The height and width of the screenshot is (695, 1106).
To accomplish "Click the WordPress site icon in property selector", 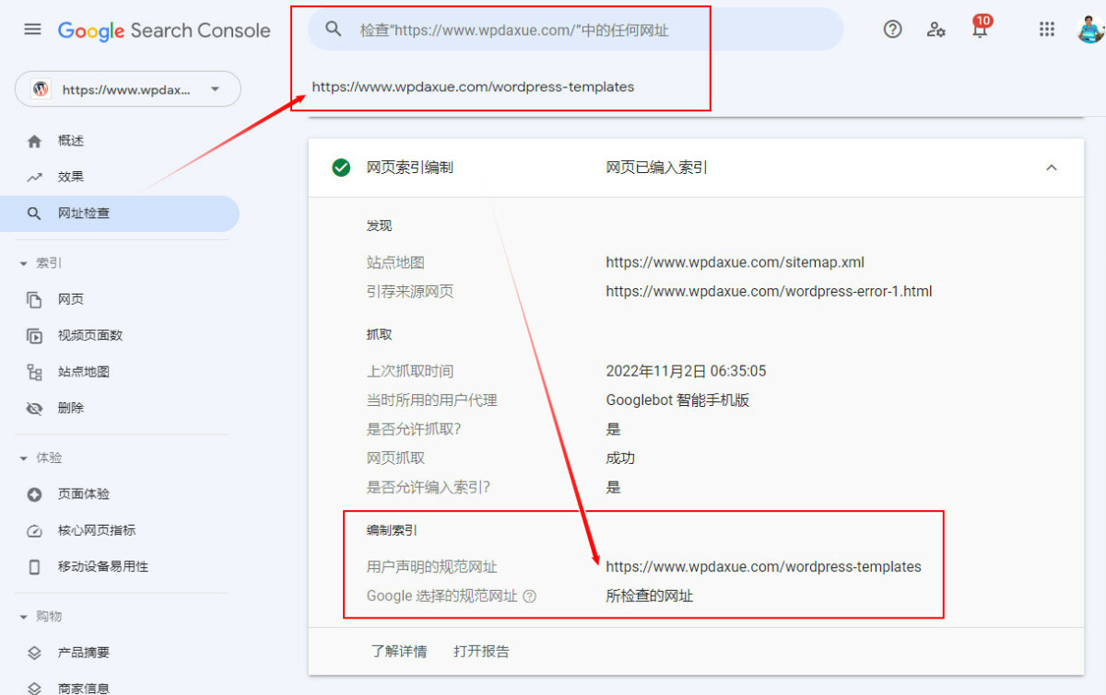I will (x=41, y=89).
